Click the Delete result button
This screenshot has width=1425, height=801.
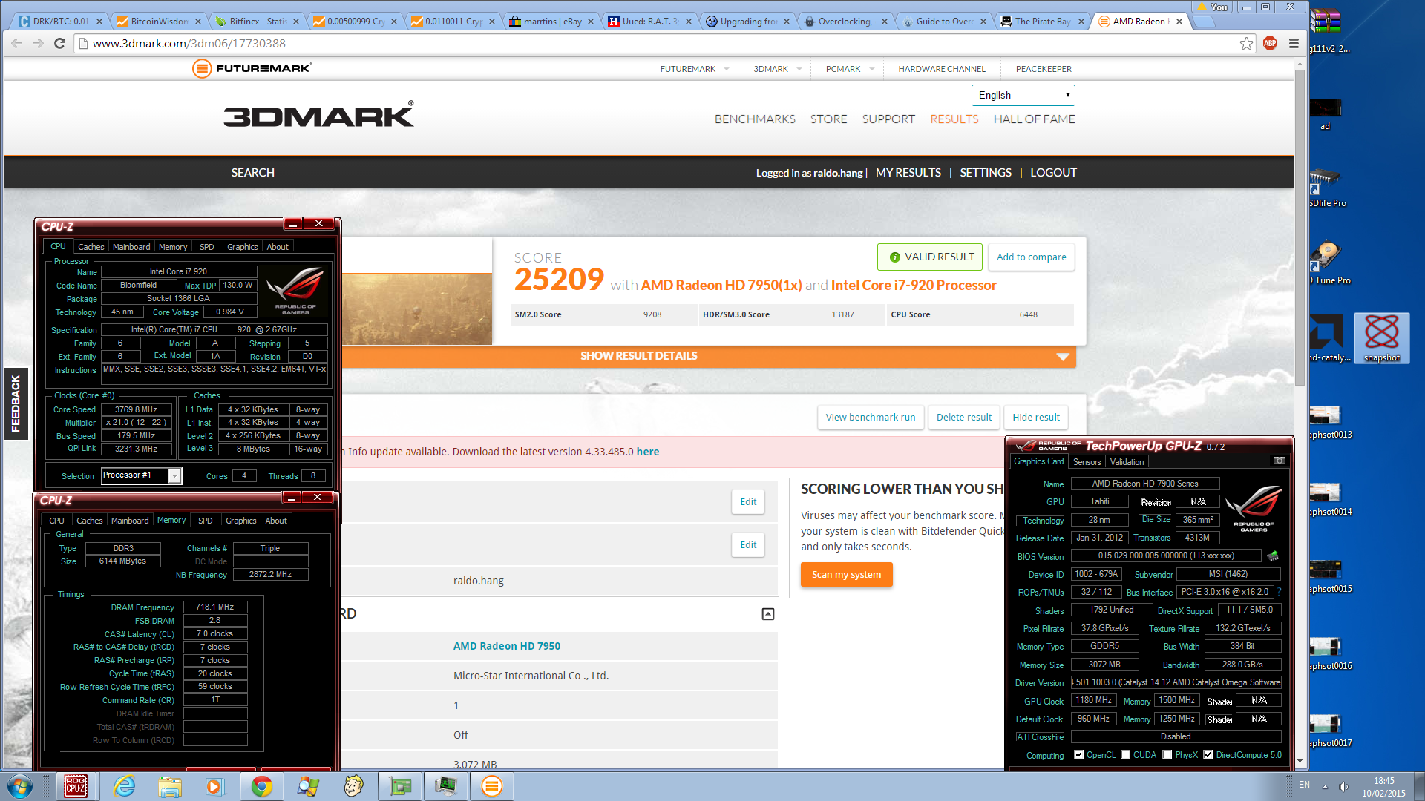[x=963, y=418]
